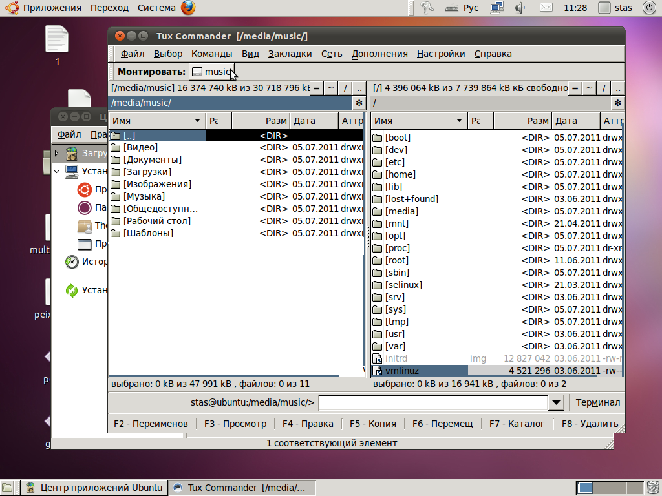The width and height of the screenshot is (662, 496).
Task: Click the Документы folder icon
Action: pyautogui.click(x=115, y=160)
